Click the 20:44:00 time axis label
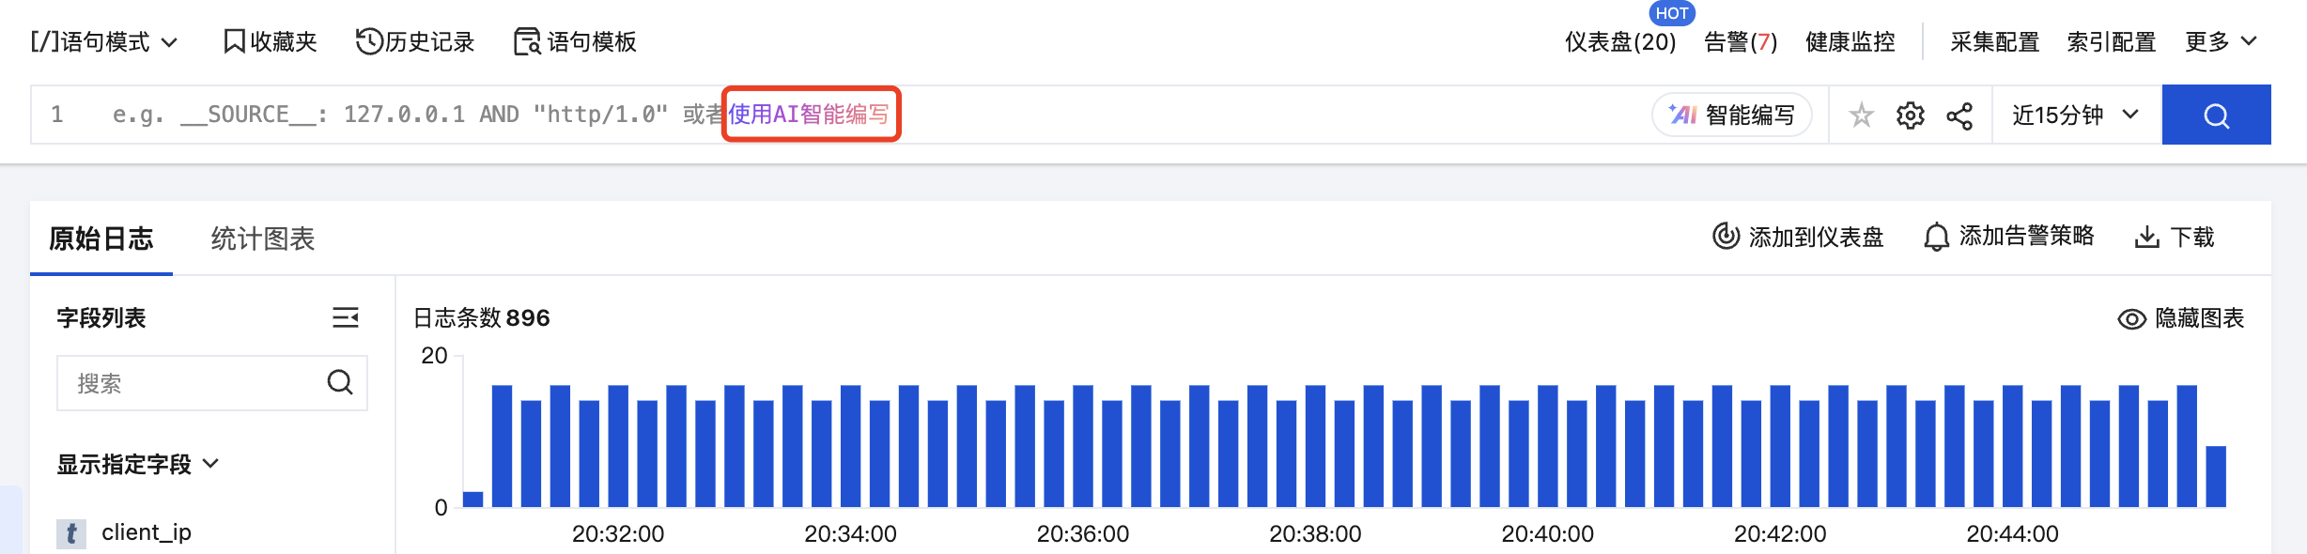This screenshot has height=554, width=2307. [x=2012, y=533]
